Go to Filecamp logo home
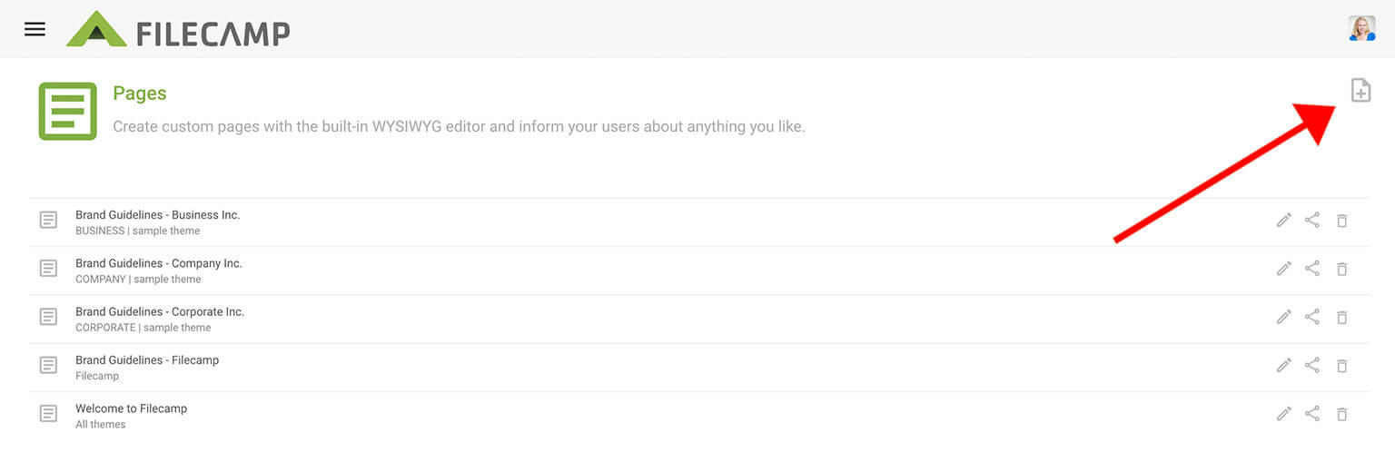1395x452 pixels. point(178,30)
